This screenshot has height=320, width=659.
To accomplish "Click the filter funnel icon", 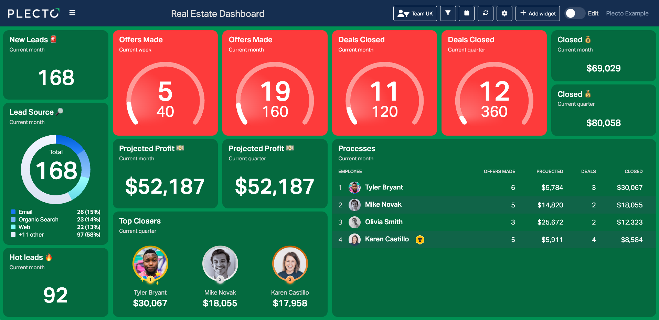I will click(448, 13).
